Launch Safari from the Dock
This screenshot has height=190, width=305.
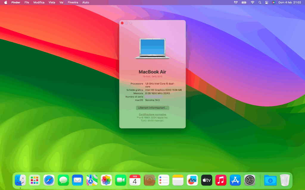[49, 180]
